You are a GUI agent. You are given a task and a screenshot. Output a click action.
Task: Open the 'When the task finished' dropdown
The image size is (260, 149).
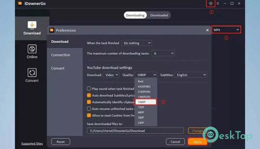(136, 43)
